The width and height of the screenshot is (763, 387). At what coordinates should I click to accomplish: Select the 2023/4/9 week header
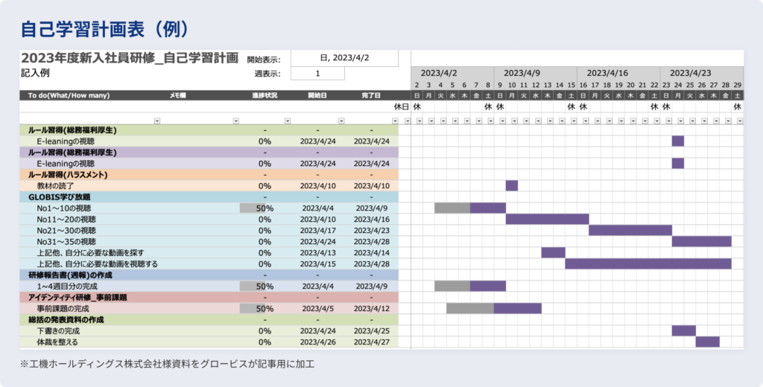click(522, 74)
